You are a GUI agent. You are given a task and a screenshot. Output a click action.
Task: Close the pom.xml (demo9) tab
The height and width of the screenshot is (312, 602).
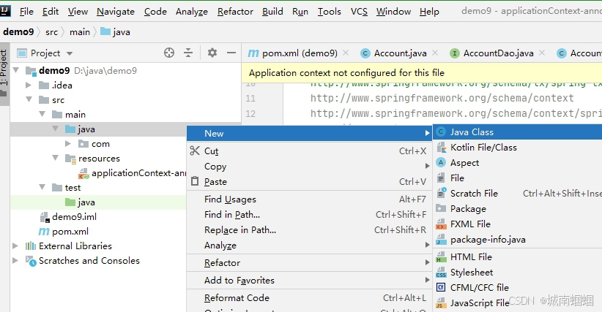(x=346, y=53)
